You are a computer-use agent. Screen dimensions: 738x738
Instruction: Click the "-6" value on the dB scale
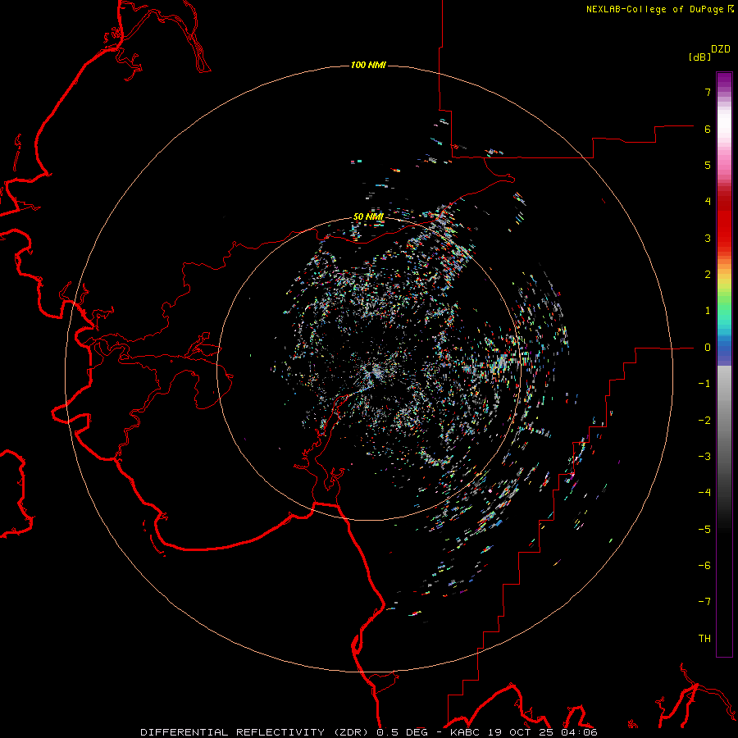[x=704, y=566]
